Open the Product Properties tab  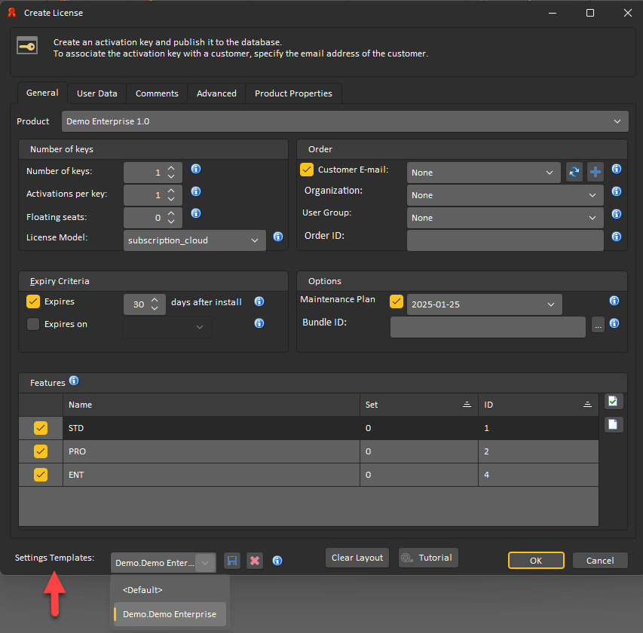tap(293, 93)
